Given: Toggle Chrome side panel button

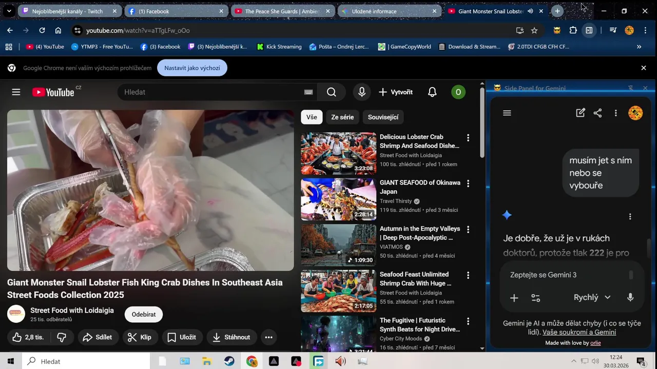Looking at the screenshot, I should click(589, 31).
